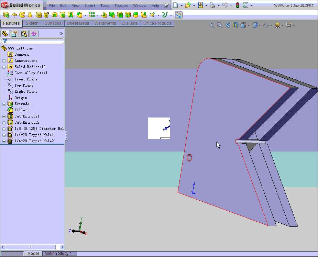This screenshot has width=318, height=257.
Task: Open the Linear Pattern dropdown arrow
Action: point(98,15)
